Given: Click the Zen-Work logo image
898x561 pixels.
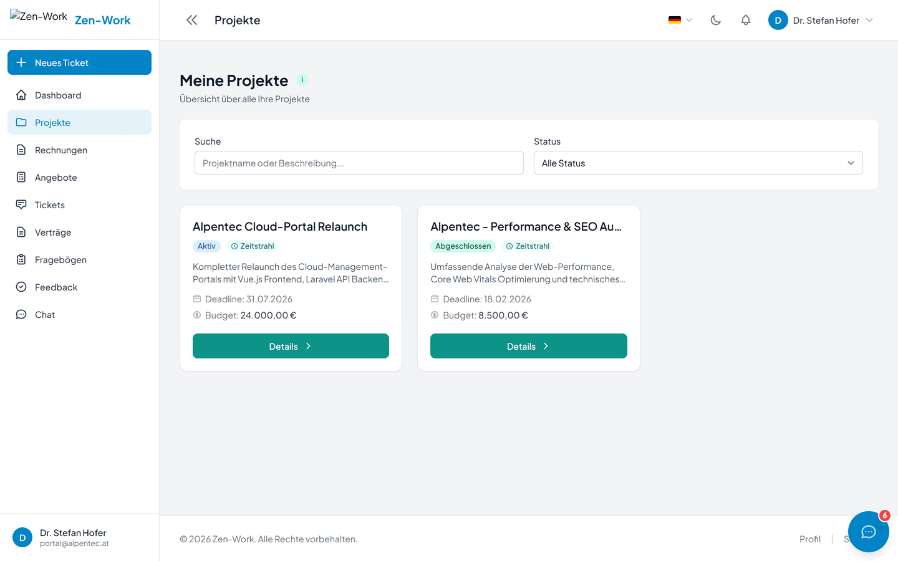Looking at the screenshot, I should 39,16.
